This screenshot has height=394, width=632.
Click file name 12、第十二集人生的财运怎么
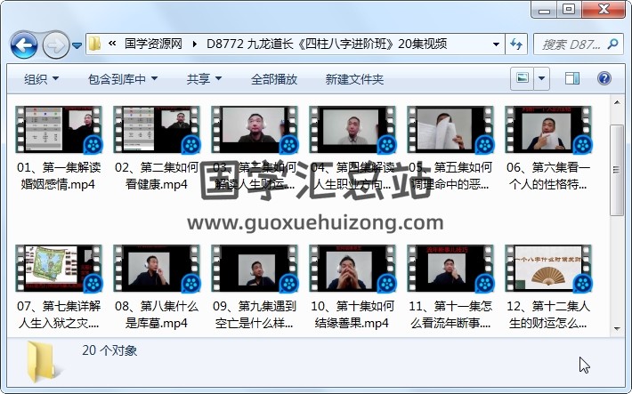coord(548,315)
